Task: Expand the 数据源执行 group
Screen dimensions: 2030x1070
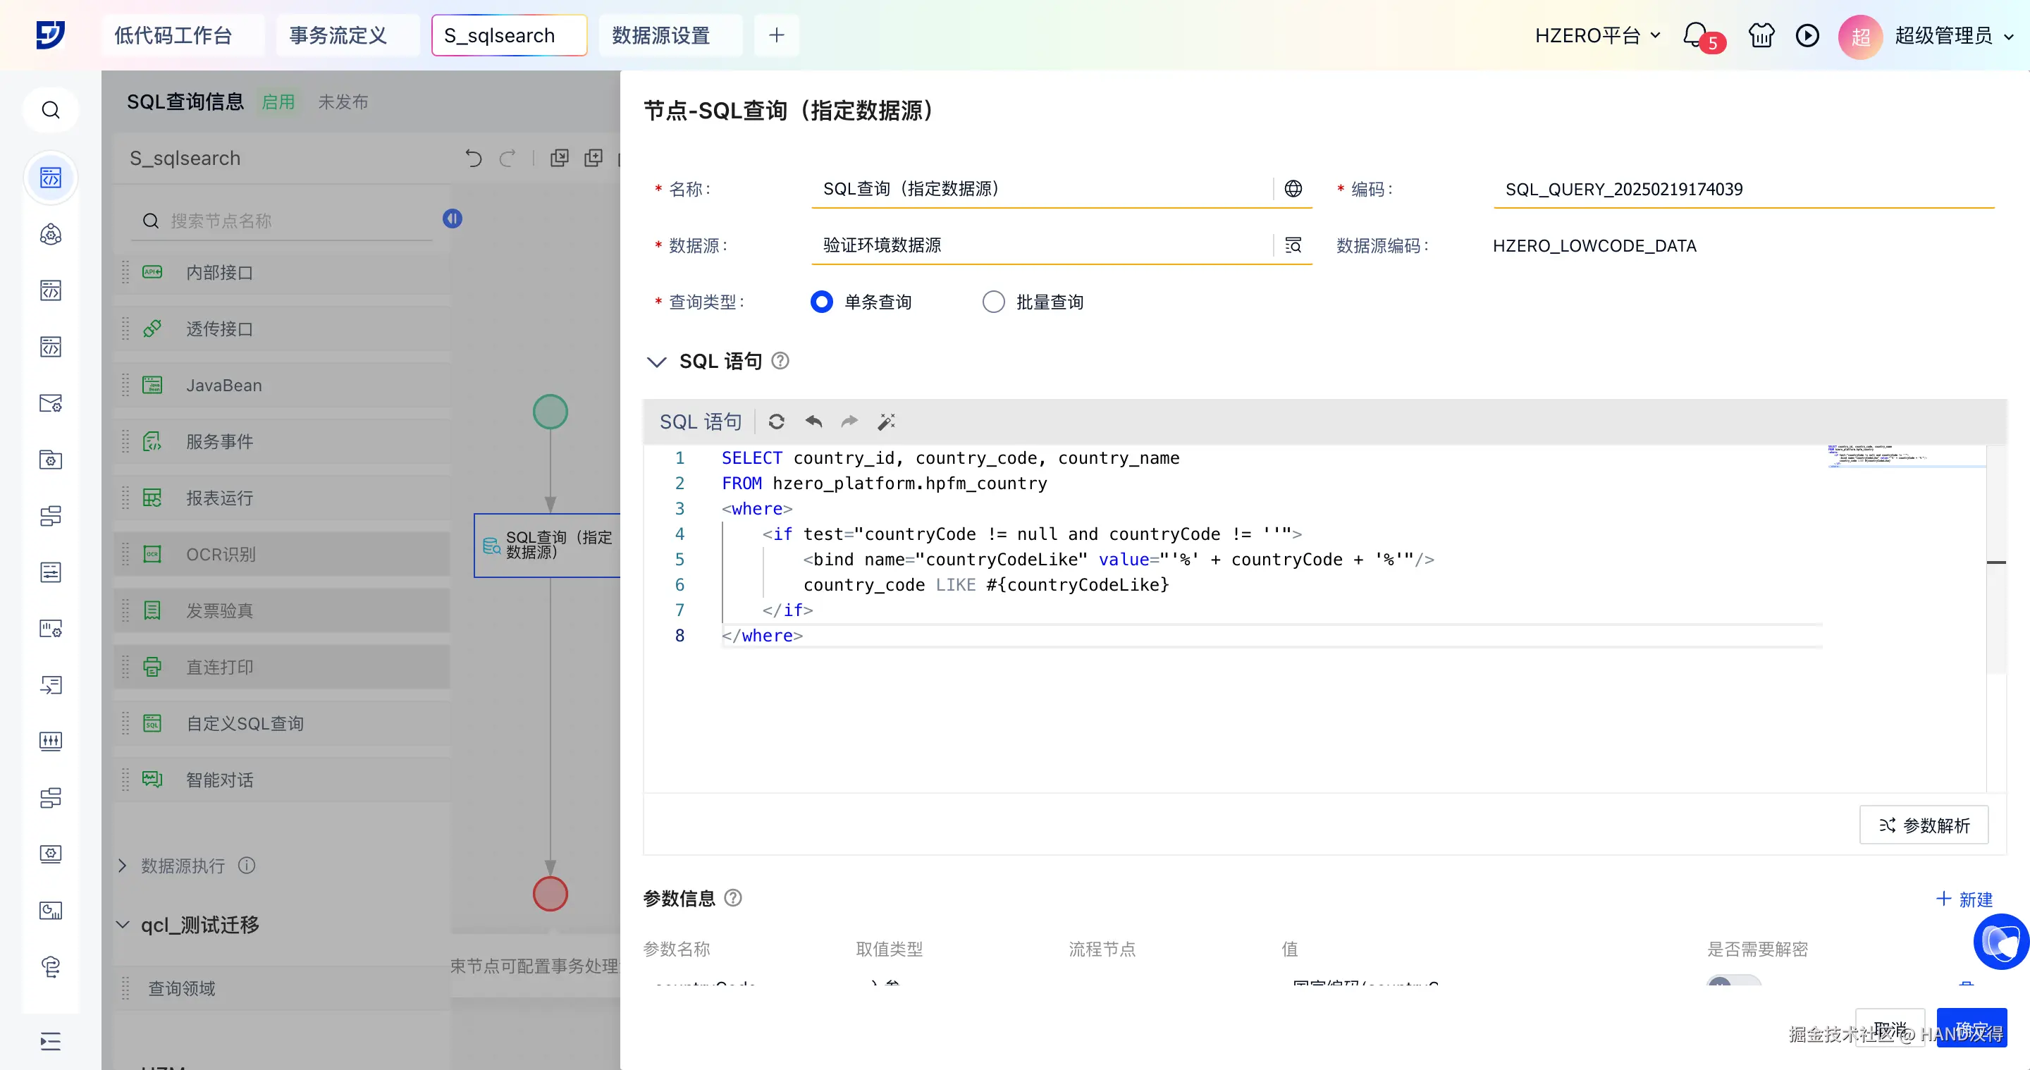Action: pos(122,865)
